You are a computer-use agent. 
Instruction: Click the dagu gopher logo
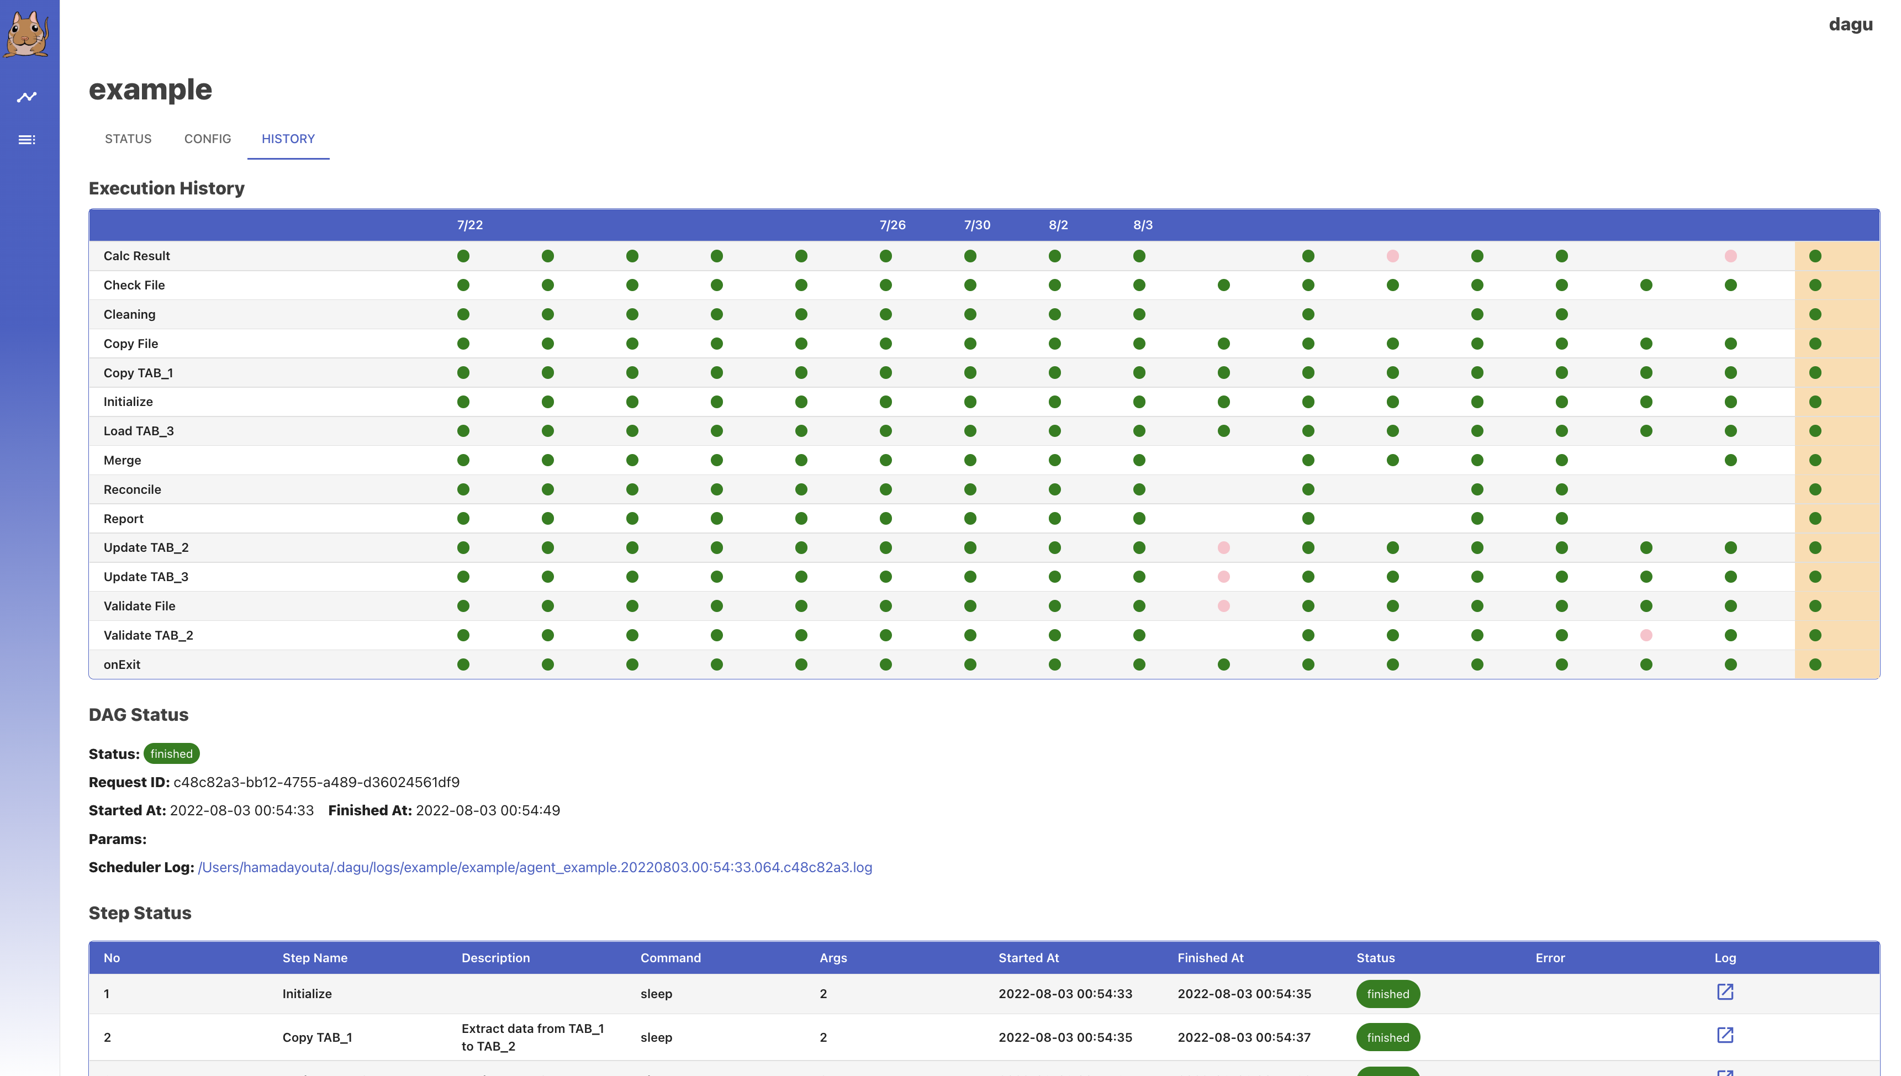tap(27, 33)
